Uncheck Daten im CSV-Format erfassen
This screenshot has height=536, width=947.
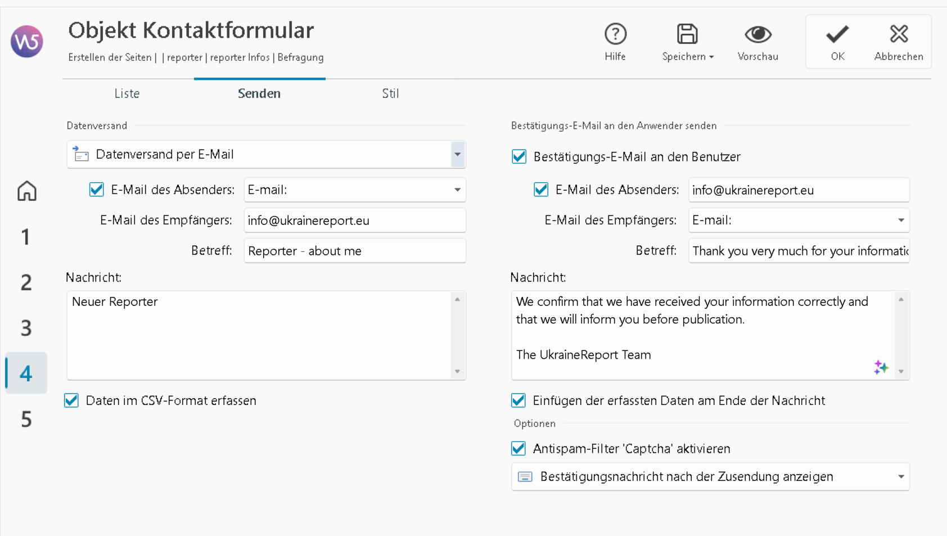click(71, 400)
